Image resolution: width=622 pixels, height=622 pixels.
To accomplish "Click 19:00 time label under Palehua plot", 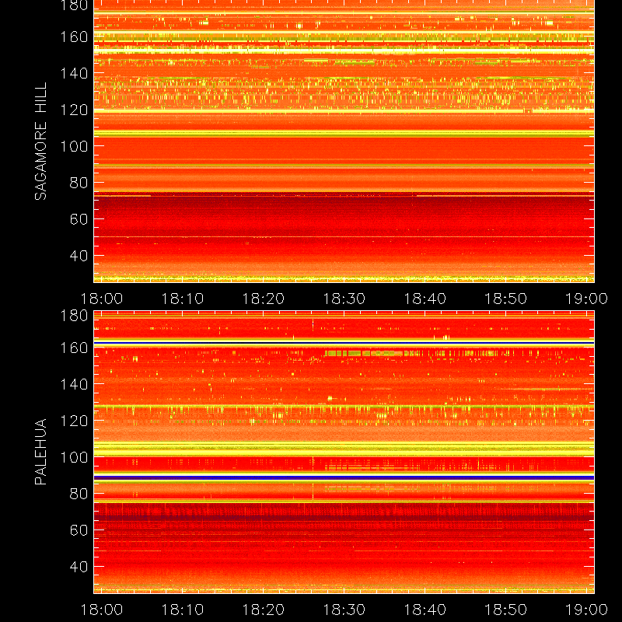I will coord(586,610).
